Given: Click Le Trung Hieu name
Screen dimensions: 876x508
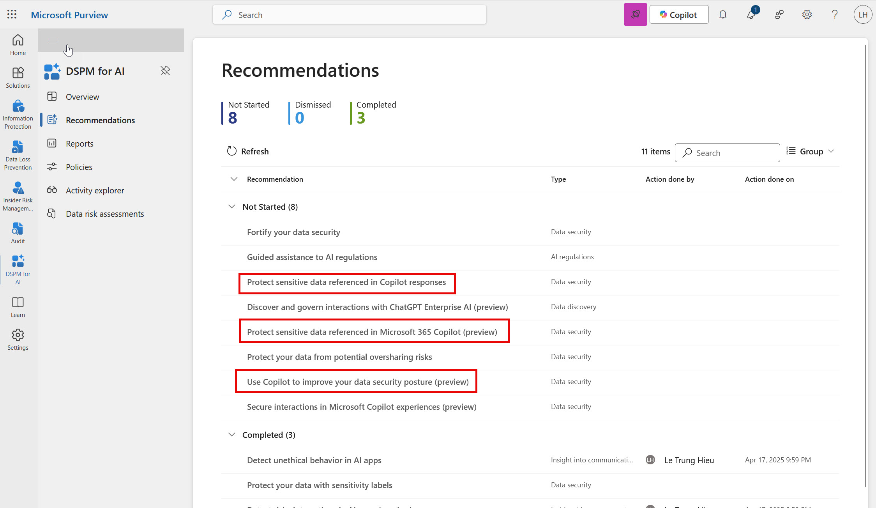Looking at the screenshot, I should pos(689,460).
